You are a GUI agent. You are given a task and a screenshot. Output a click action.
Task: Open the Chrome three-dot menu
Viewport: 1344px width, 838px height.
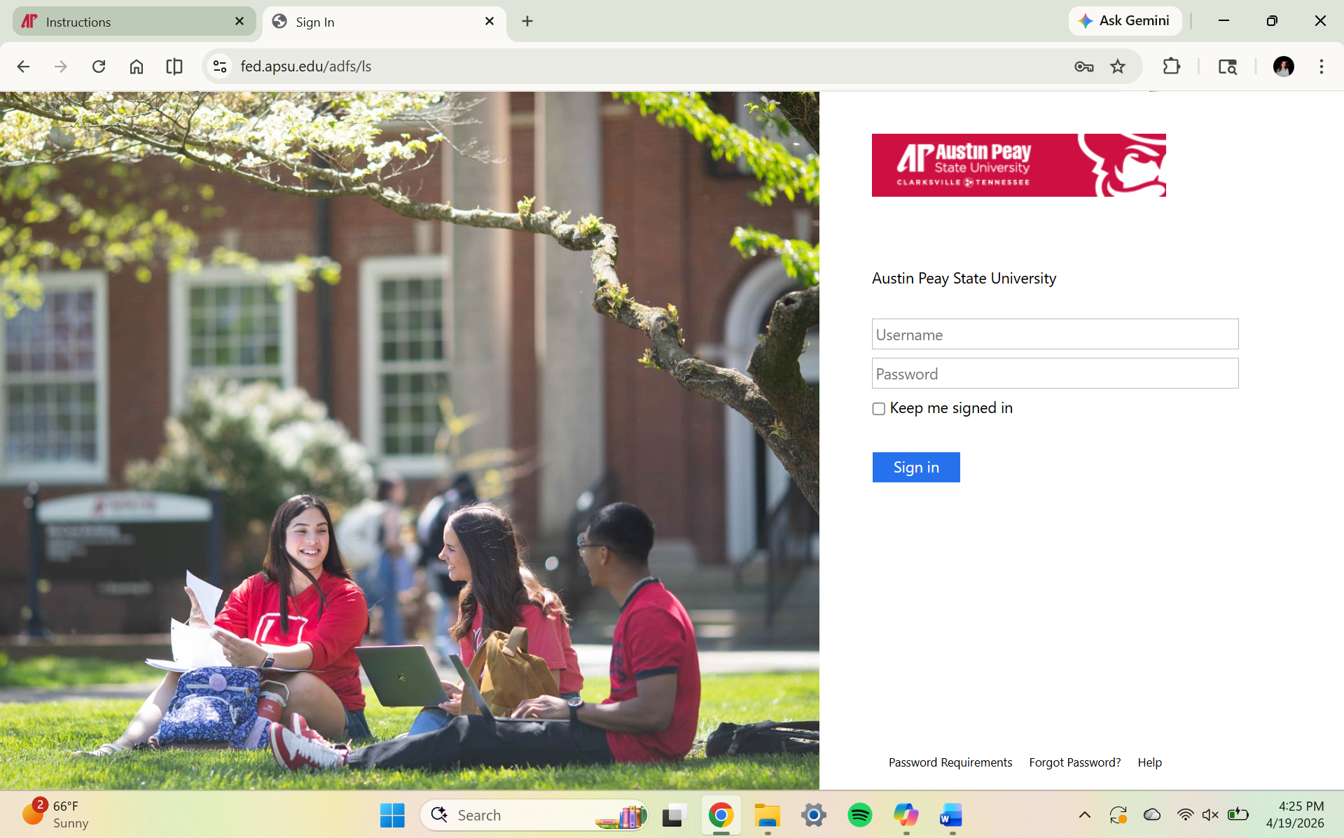point(1320,67)
